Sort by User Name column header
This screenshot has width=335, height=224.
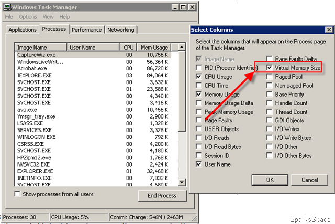(93, 48)
